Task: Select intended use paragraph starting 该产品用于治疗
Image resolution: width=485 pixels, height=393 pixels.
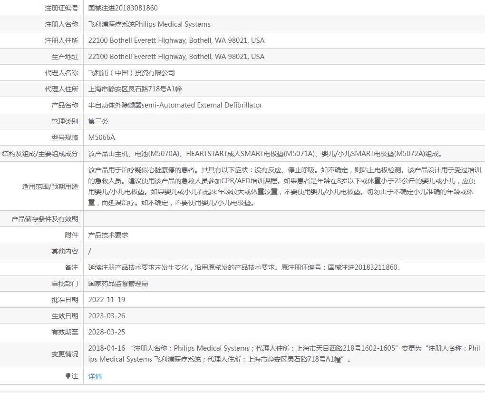Action: tap(284, 187)
